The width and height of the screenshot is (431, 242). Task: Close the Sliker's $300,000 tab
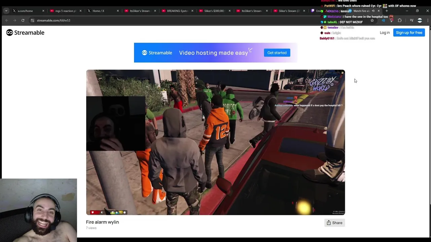pos(230,11)
